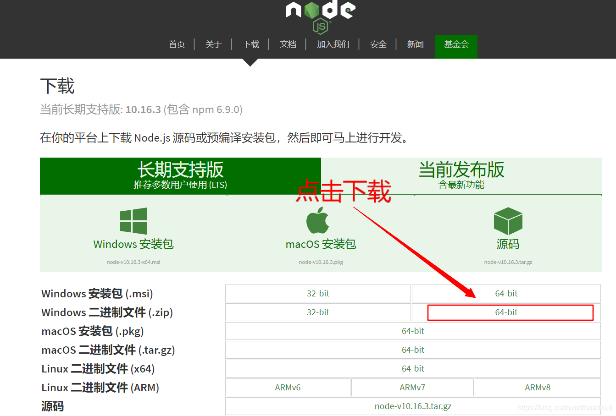
Task: Download Windows .msi 32-bit installer
Action: point(318,293)
